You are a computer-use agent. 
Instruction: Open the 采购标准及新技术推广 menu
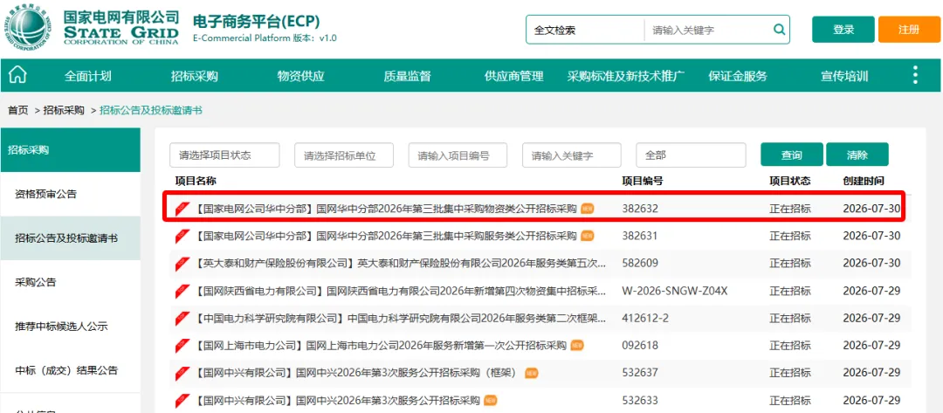coord(625,76)
